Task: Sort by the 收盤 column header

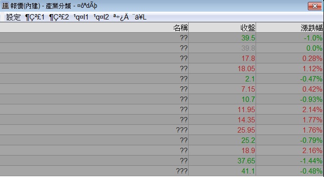Action: point(222,27)
